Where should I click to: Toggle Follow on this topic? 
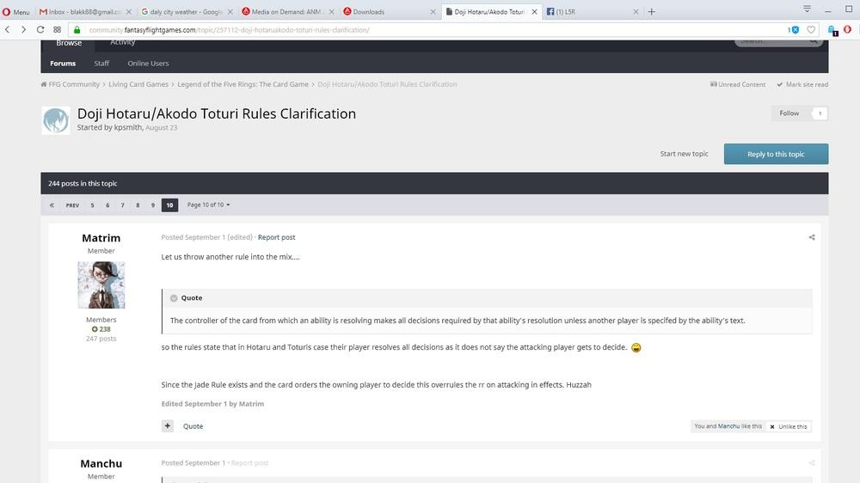tap(789, 113)
